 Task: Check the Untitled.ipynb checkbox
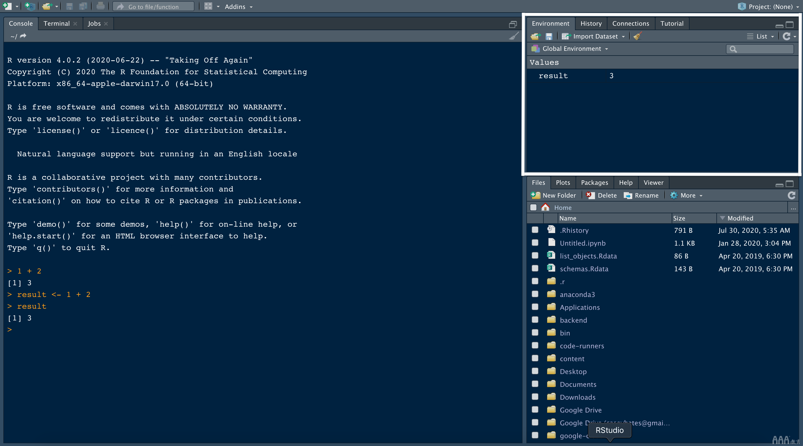coord(535,243)
